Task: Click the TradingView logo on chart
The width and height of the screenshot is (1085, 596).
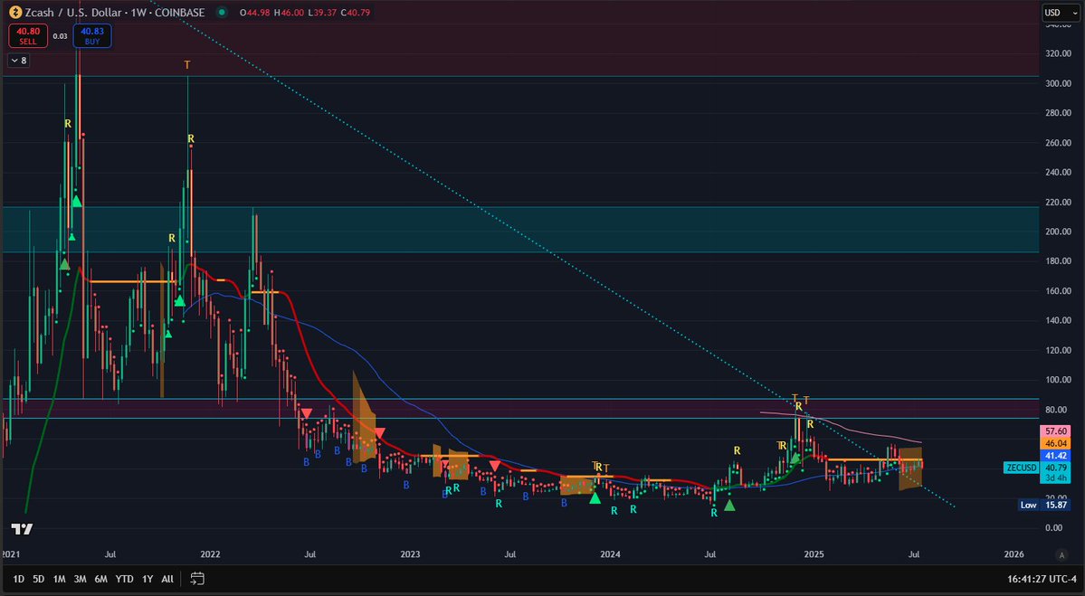Action: tap(22, 530)
